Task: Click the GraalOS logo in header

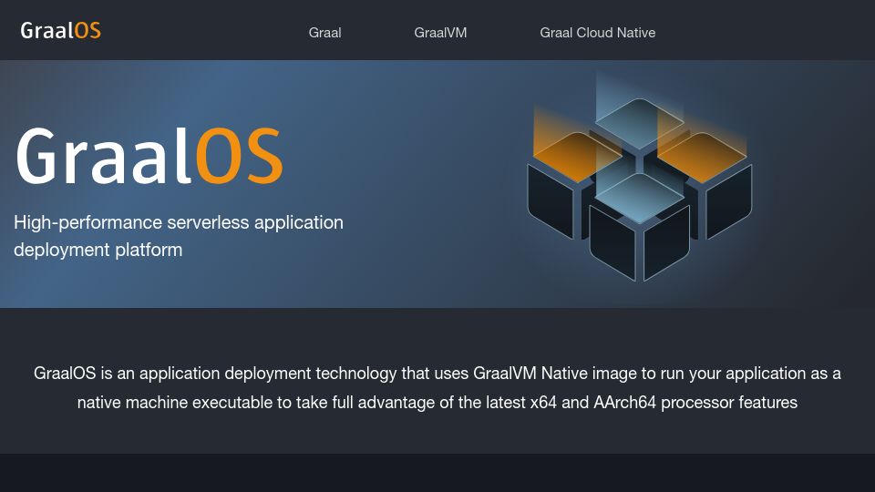Action: coord(61,30)
